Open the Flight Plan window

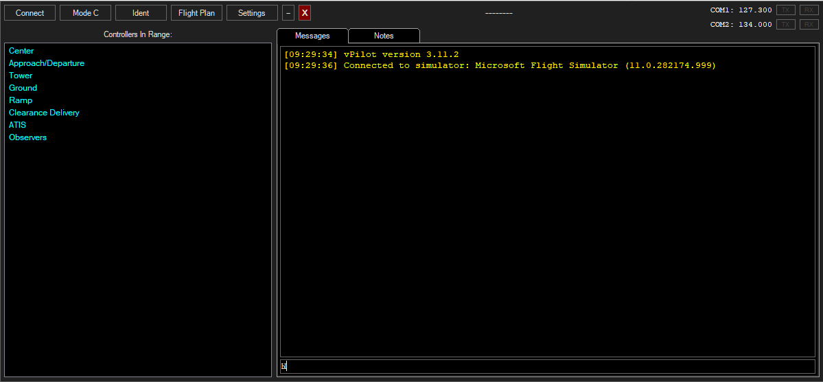(196, 13)
